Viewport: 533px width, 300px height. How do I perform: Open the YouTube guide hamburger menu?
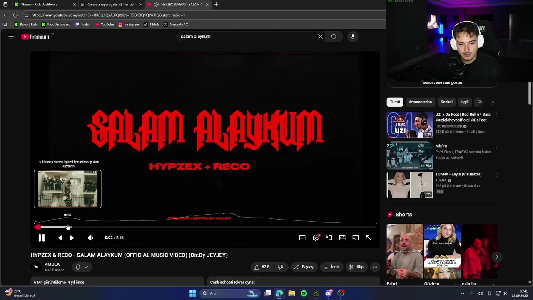[x=11, y=37]
